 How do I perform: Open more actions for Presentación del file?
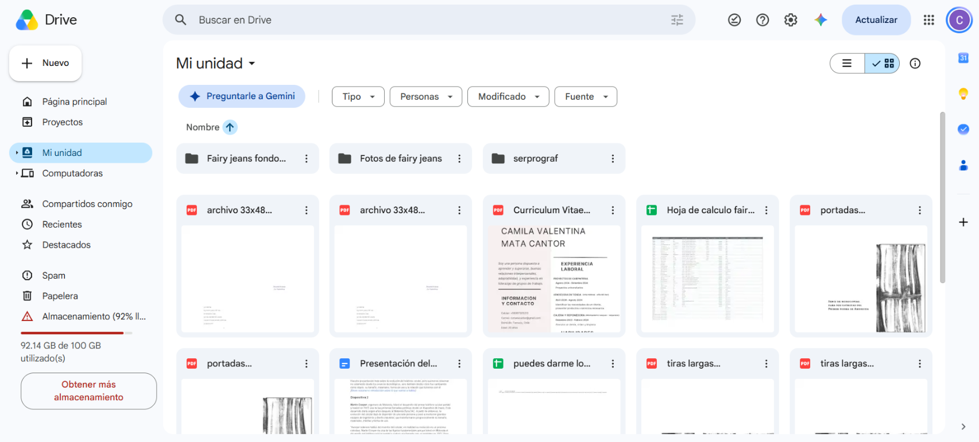(x=459, y=363)
